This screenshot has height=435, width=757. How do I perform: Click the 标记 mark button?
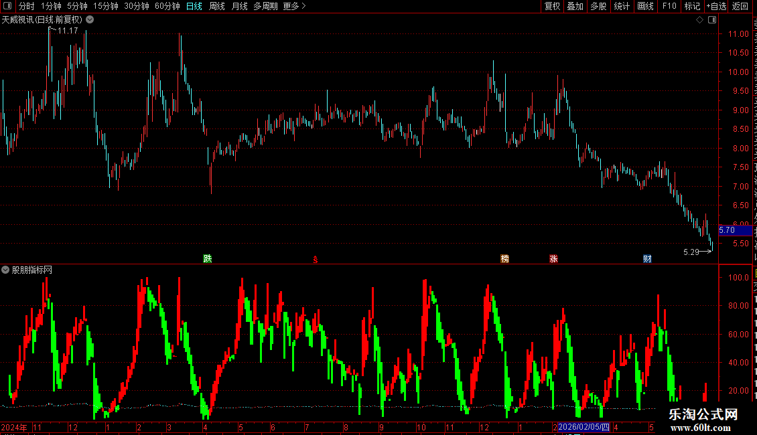[692, 6]
